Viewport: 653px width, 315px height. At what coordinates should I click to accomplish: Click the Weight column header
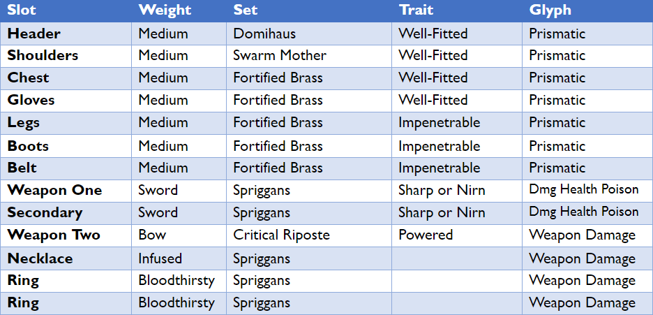(x=165, y=10)
